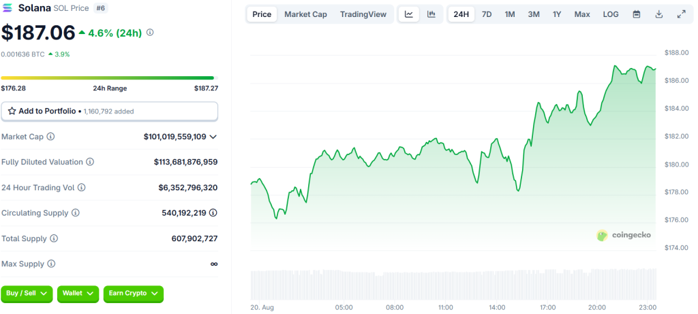
Task: Click the 24 Hour Trading Vol info icon
Action: (x=82, y=188)
